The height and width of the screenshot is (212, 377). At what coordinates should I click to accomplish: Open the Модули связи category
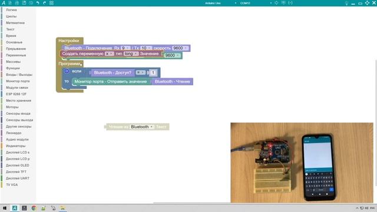pyautogui.click(x=17, y=88)
